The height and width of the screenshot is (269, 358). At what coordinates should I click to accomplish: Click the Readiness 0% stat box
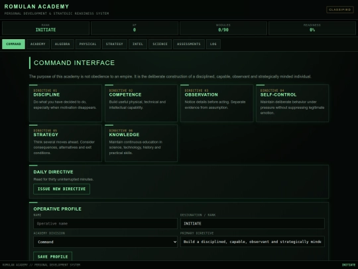(x=312, y=28)
